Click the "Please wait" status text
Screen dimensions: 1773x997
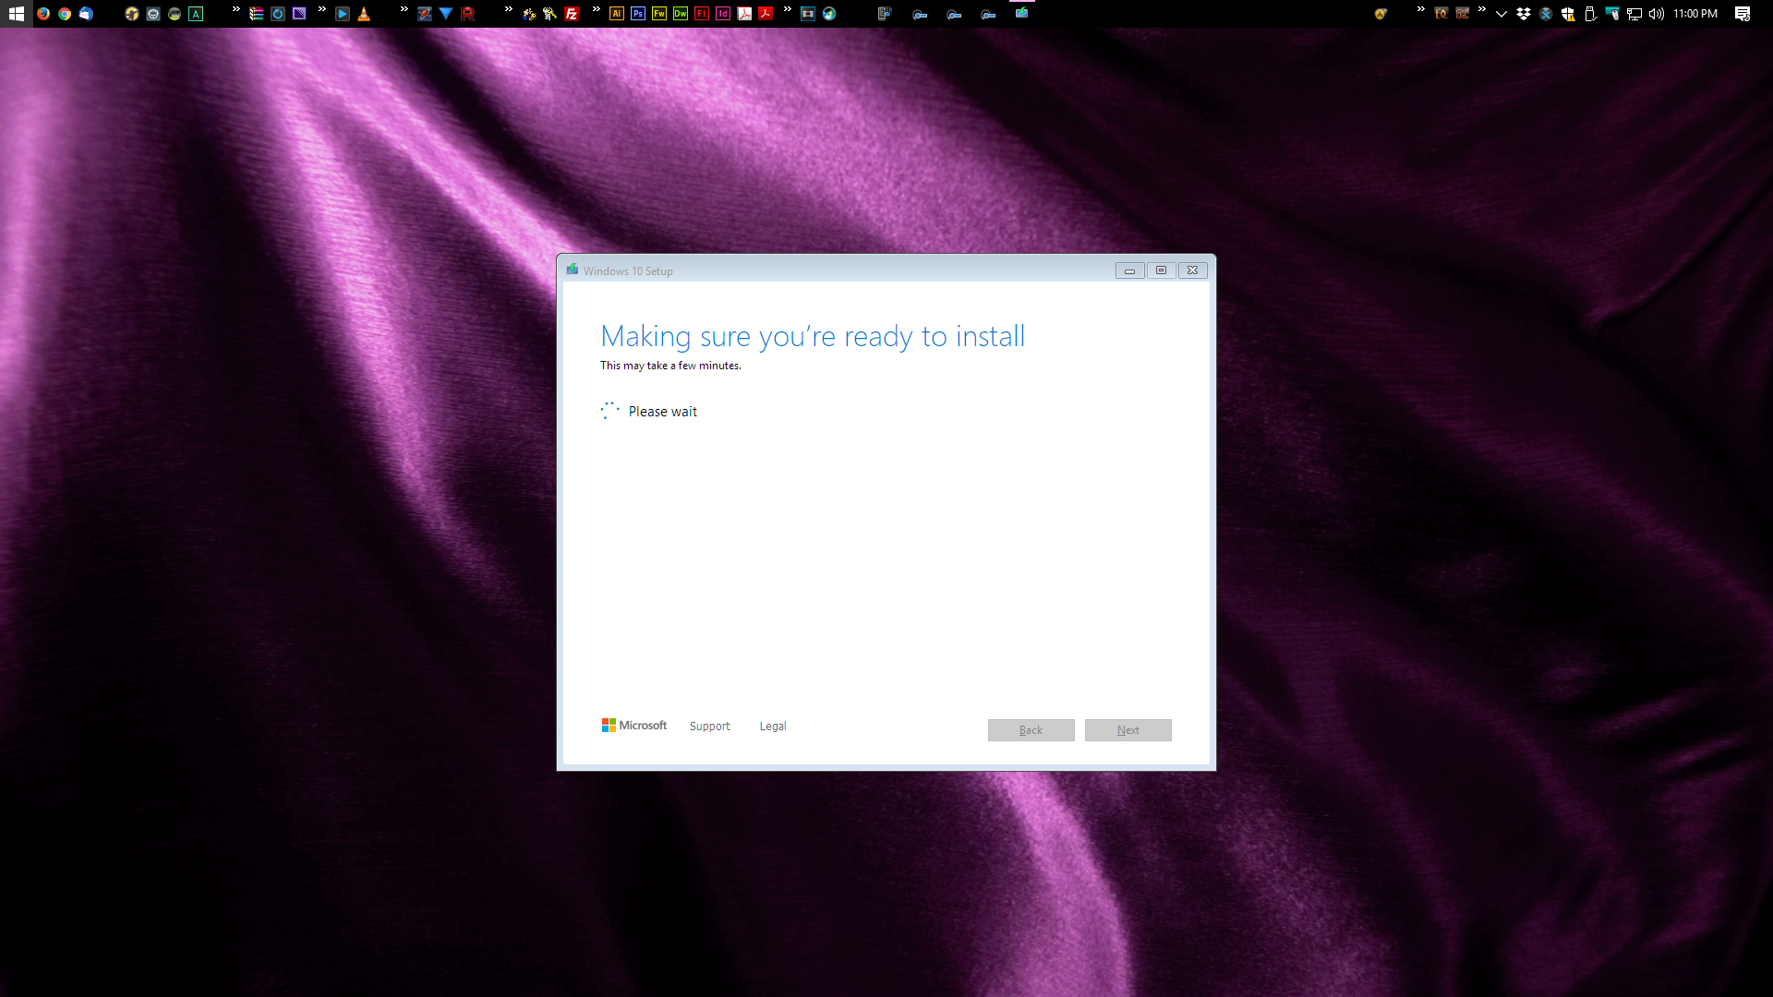point(663,412)
